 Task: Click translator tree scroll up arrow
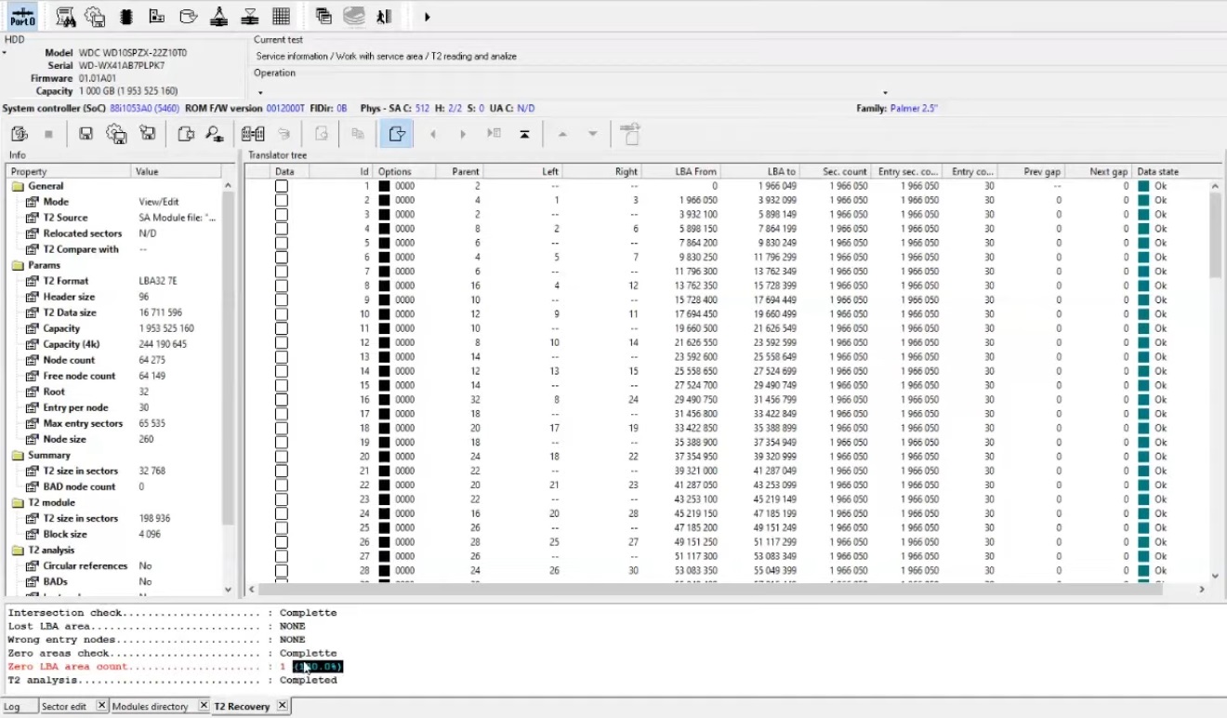(1216, 186)
